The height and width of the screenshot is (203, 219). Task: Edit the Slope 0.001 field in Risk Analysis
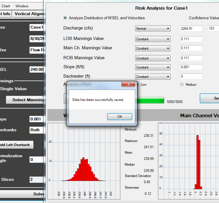191,67
